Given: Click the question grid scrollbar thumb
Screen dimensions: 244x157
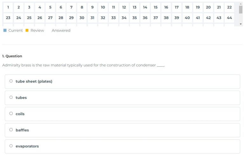Looking at the screenshot, I should pyautogui.click(x=241, y=9).
